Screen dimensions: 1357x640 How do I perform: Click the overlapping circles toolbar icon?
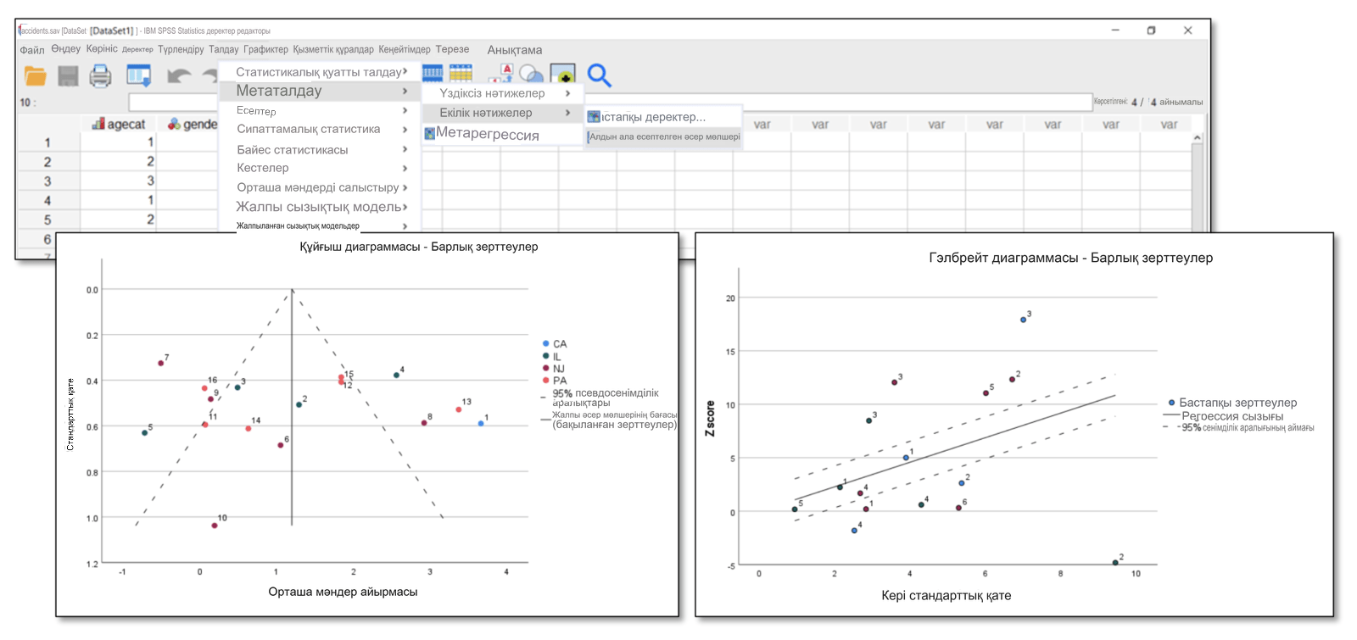pos(531,75)
